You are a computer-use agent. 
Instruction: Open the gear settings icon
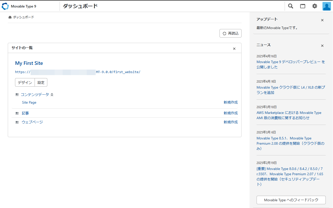[315, 6]
